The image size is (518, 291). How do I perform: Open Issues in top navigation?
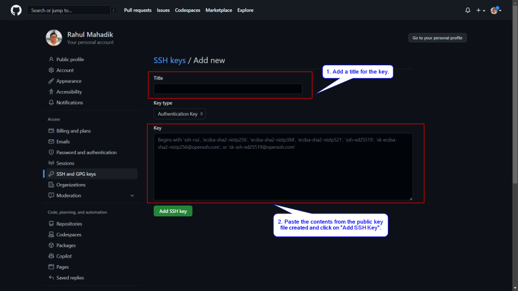click(163, 10)
